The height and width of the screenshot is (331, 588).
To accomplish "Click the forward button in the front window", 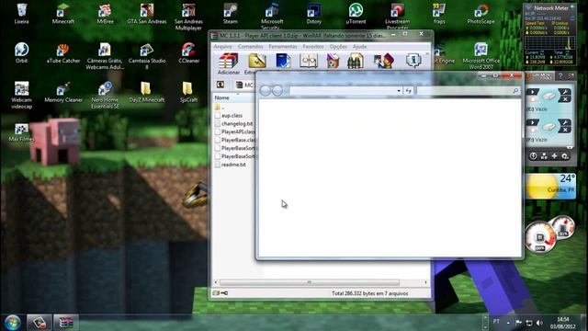I will [x=277, y=90].
